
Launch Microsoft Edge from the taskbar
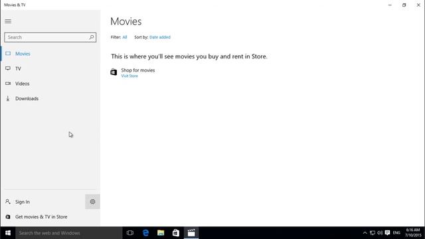tap(145, 233)
